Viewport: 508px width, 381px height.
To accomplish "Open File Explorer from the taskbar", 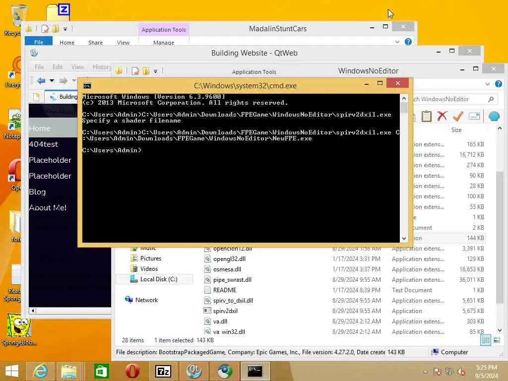I will coord(69,371).
